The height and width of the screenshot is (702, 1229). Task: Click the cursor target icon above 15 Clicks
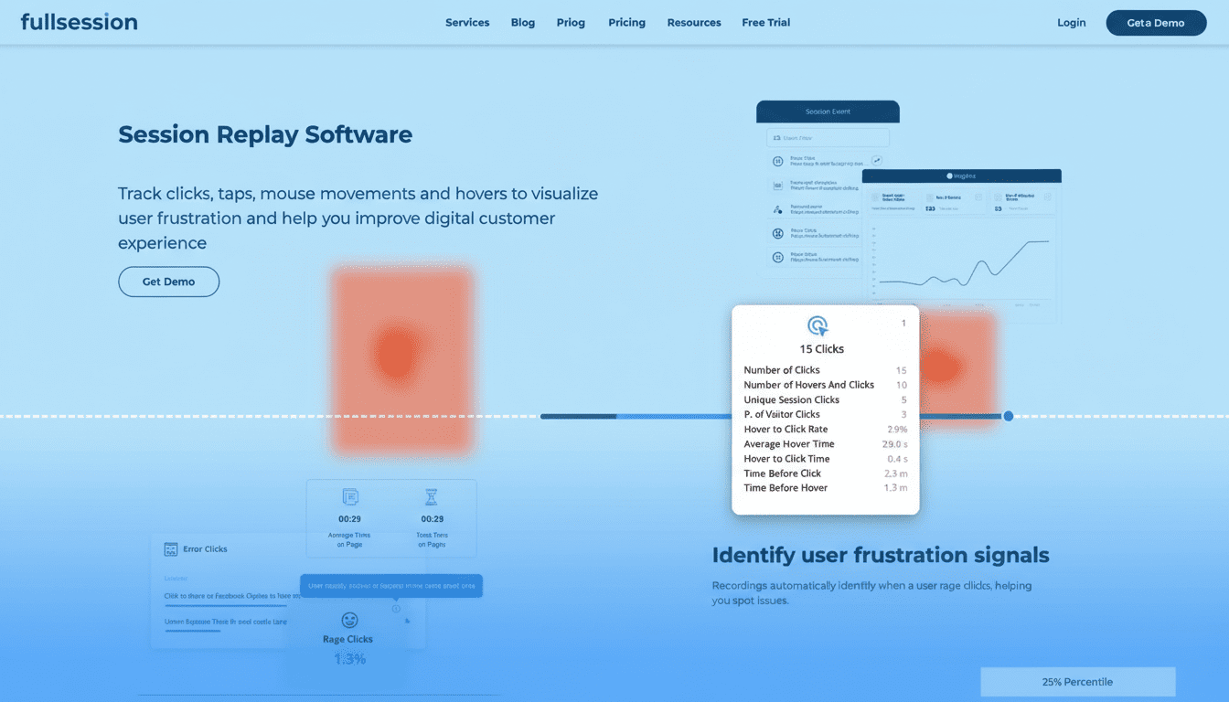point(818,325)
